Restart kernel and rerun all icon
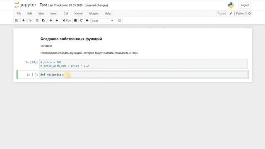Image resolution: width=265 pixels, height=149 pixels. point(87,21)
